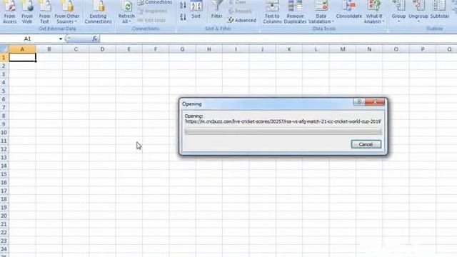Viewport: 457px width, 257px height.
Task: Click Existing Connections icon
Action: (x=98, y=12)
